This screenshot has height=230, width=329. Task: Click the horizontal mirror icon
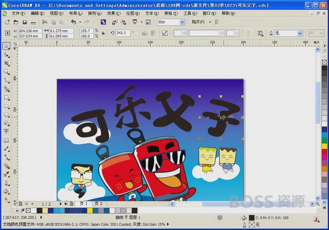[x=145, y=33]
